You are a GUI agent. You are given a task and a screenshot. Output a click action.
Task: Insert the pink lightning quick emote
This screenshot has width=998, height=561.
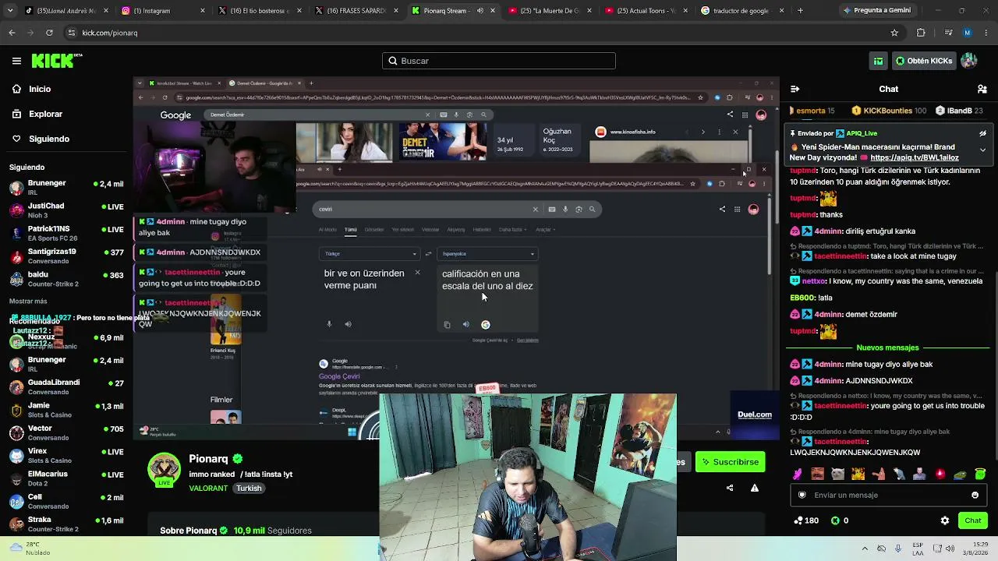click(797, 474)
